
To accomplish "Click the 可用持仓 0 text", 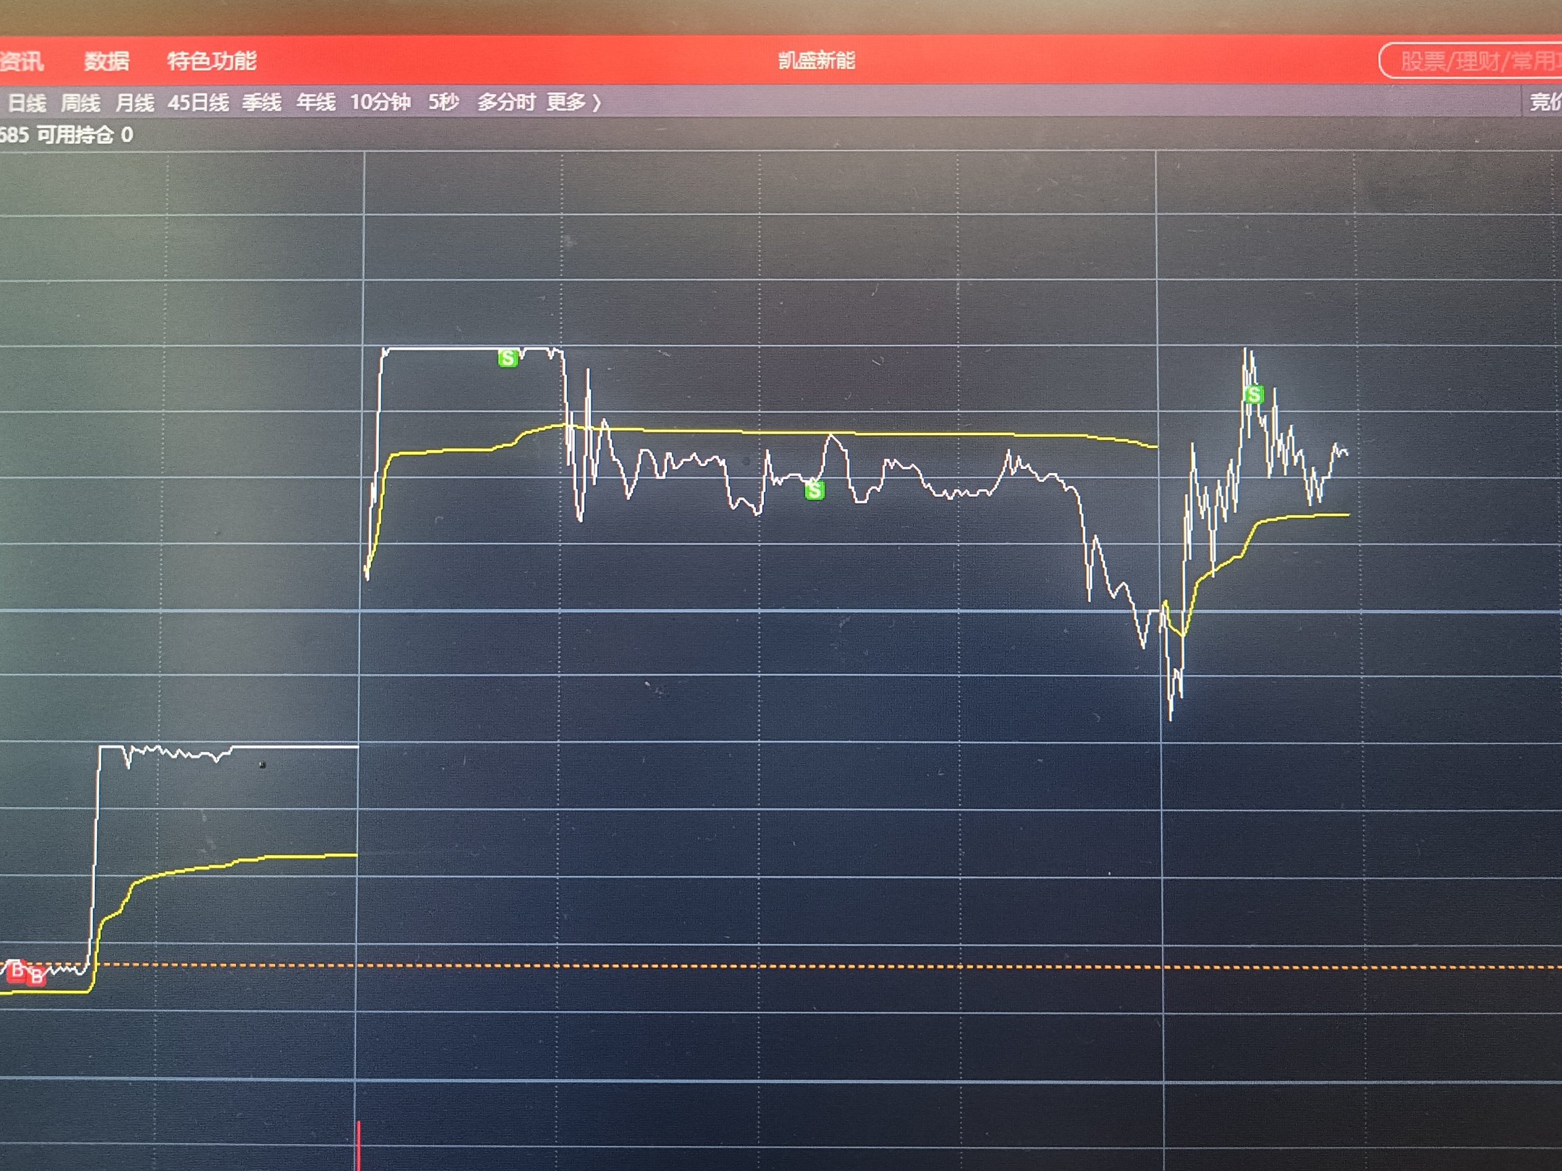I will (85, 135).
